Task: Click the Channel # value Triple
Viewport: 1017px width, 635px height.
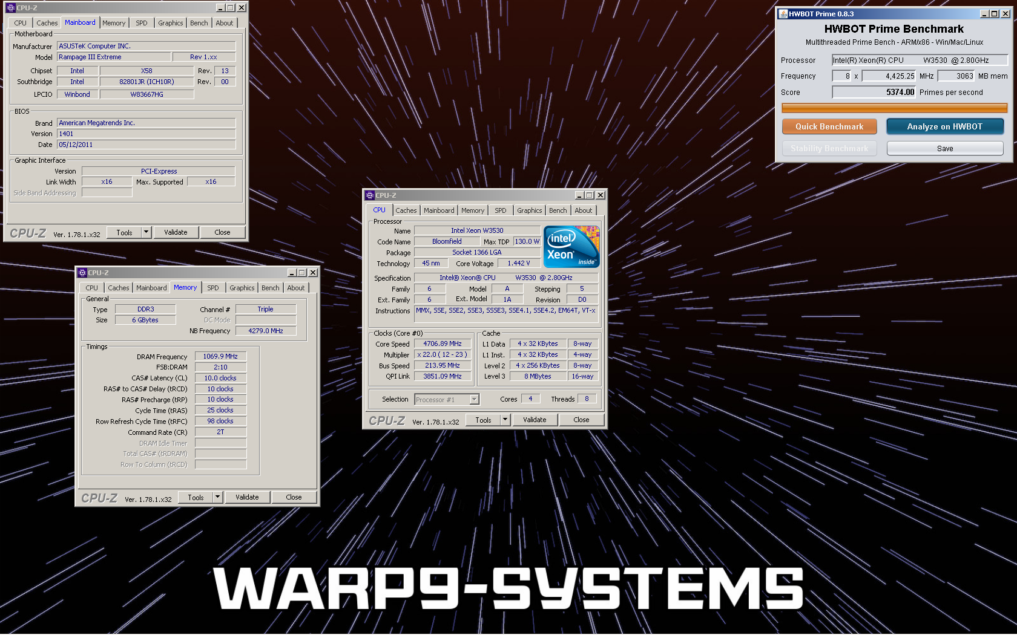Action: [x=266, y=309]
